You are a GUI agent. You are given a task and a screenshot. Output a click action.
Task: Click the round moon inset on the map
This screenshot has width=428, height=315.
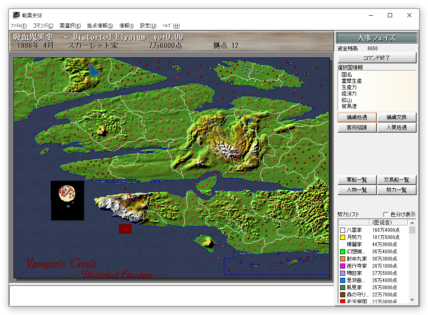(x=67, y=193)
